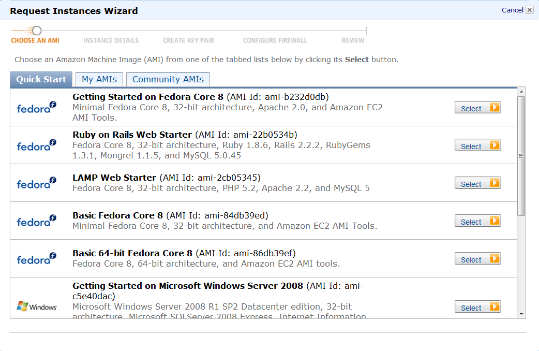Viewport: 539px width, 351px height.
Task: Click the Windows logo for Windows Server 2008
Action: (x=37, y=306)
